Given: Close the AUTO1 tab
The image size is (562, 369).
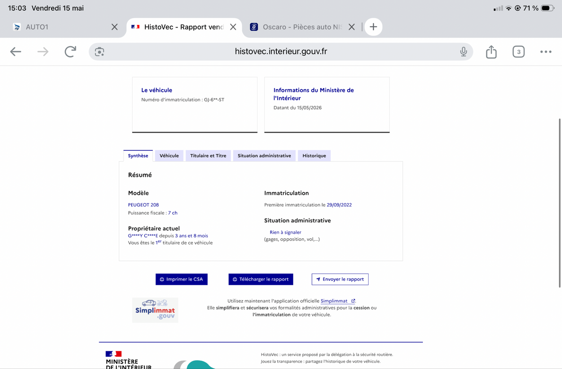Looking at the screenshot, I should coord(114,27).
